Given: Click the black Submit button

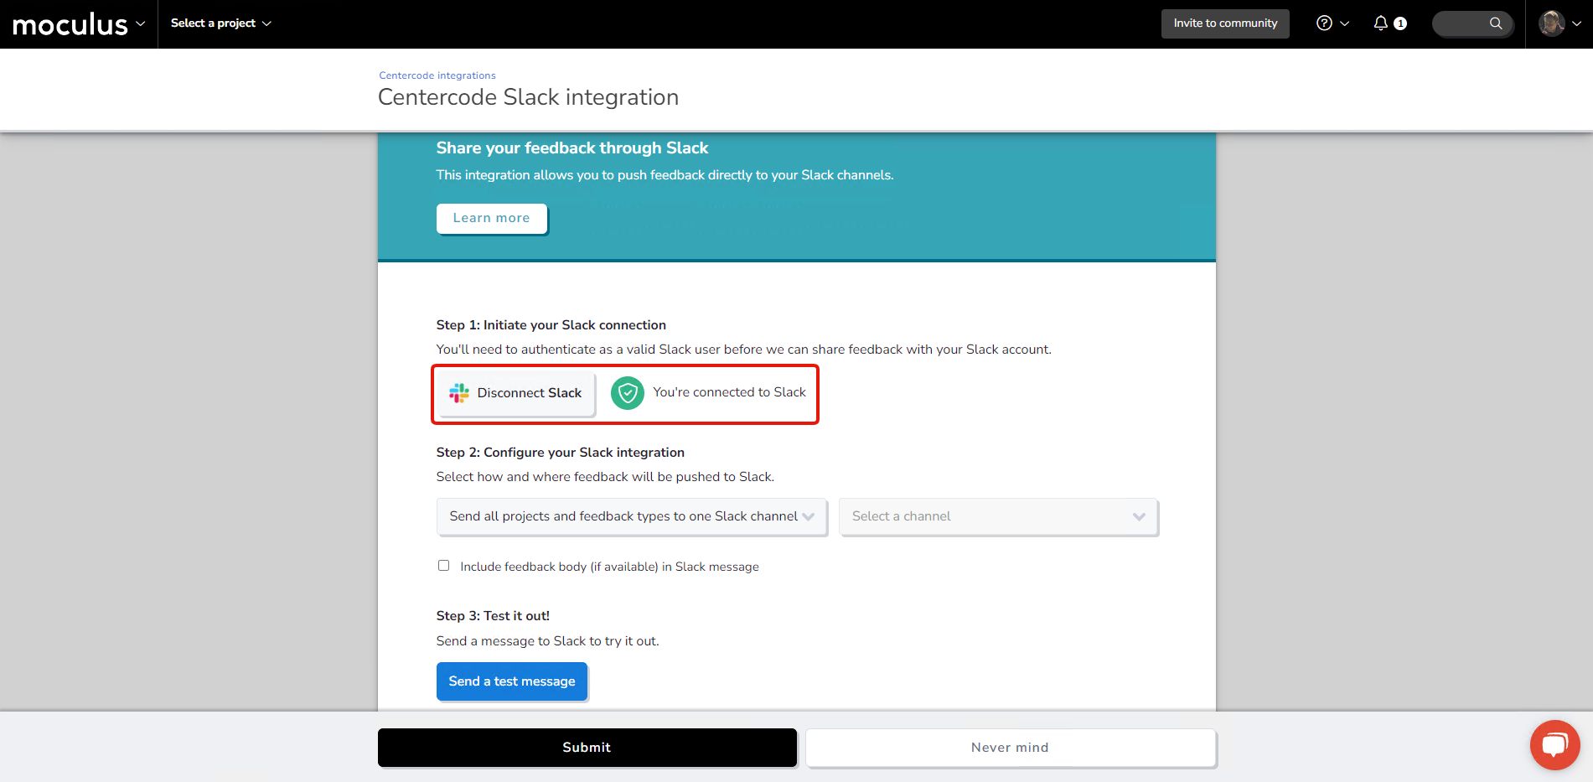Looking at the screenshot, I should (x=587, y=748).
